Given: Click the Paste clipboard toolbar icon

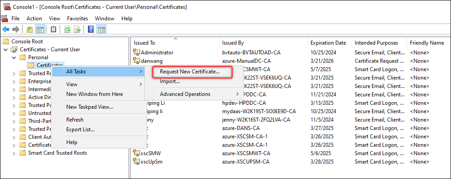Looking at the screenshot, I should click(x=53, y=30).
